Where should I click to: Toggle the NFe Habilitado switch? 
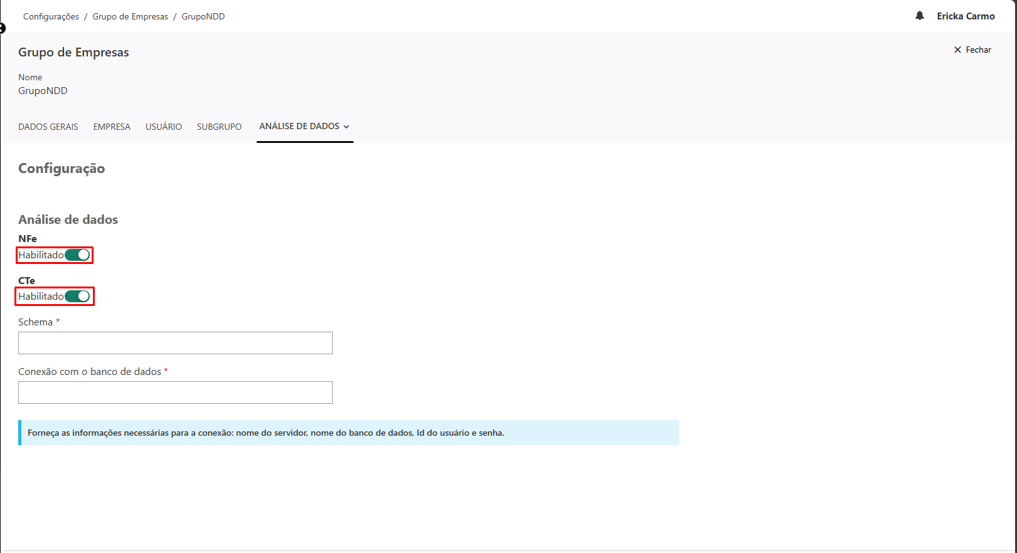coord(78,255)
